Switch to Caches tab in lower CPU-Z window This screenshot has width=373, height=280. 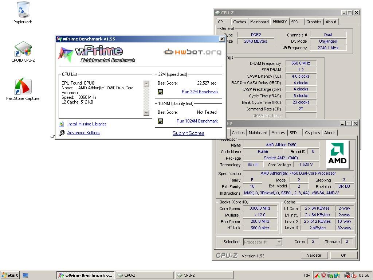tap(238, 133)
